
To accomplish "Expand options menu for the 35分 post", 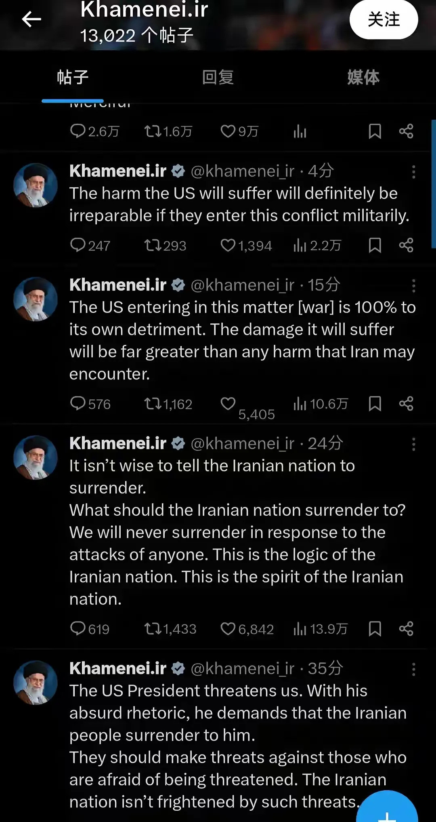I will [x=413, y=669].
